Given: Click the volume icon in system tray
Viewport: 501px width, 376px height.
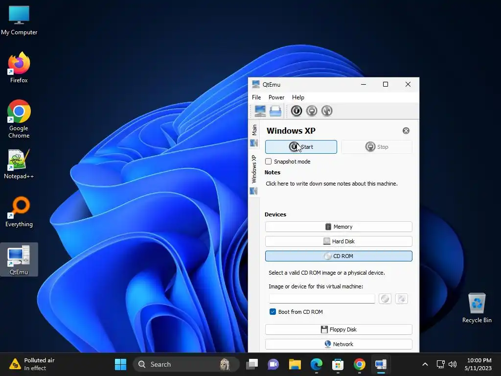Looking at the screenshot, I should coord(453,364).
